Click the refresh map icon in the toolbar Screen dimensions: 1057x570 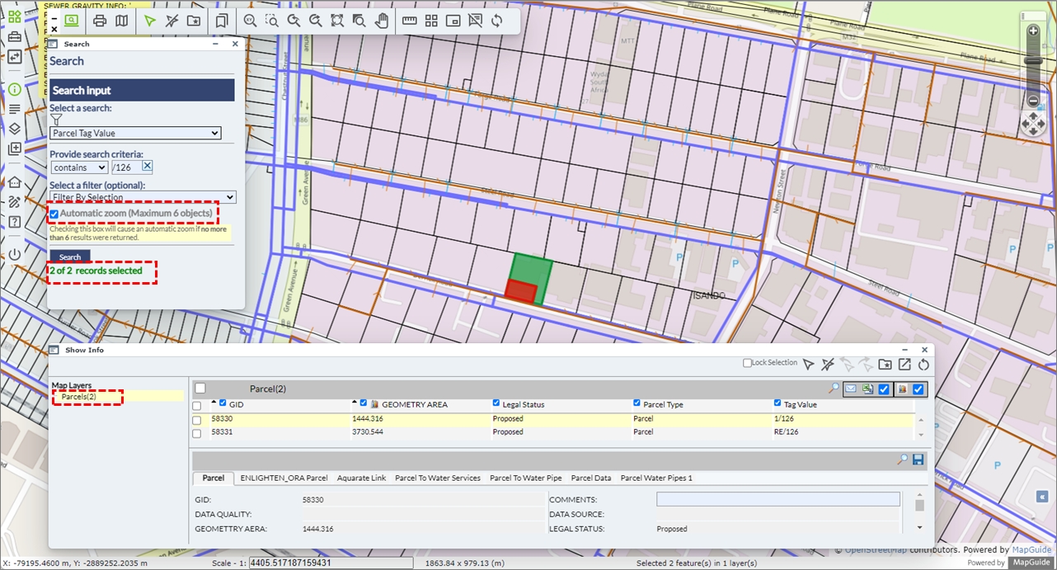click(496, 21)
